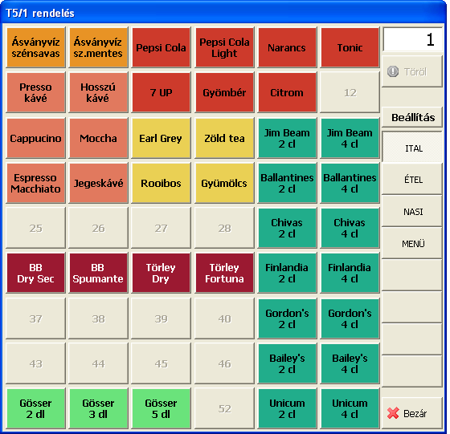Open the MENÜ category
The width and height of the screenshot is (450, 434).
click(x=412, y=244)
